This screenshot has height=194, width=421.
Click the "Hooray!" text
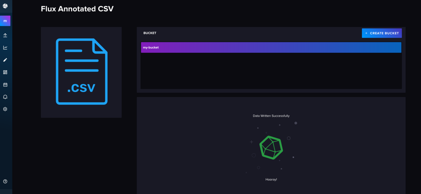coord(271,179)
